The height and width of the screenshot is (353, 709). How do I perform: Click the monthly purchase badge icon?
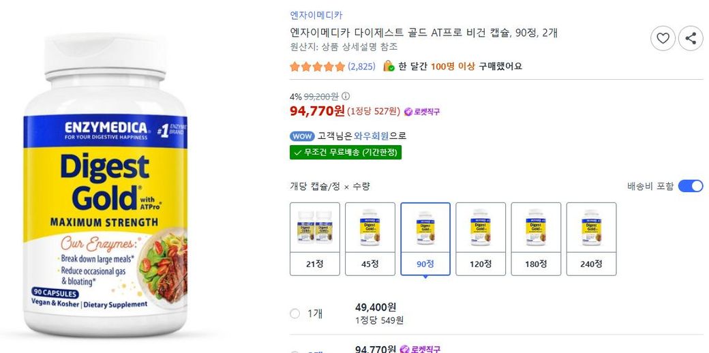point(389,66)
